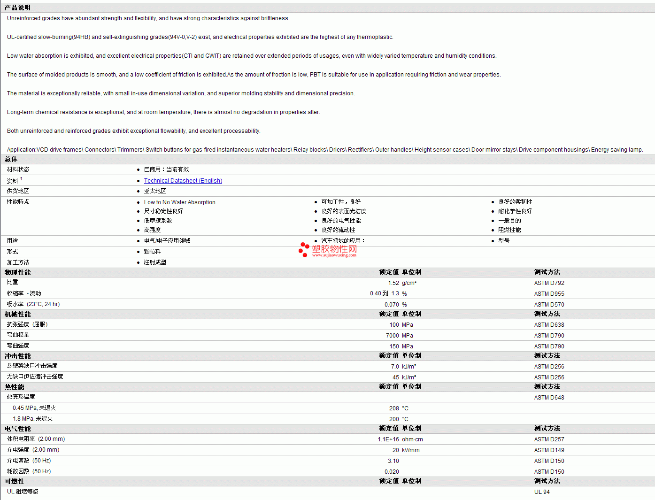Select the 0.45 MPa, 未退火 row label
Screen dimensions: 655x500
tap(34, 408)
